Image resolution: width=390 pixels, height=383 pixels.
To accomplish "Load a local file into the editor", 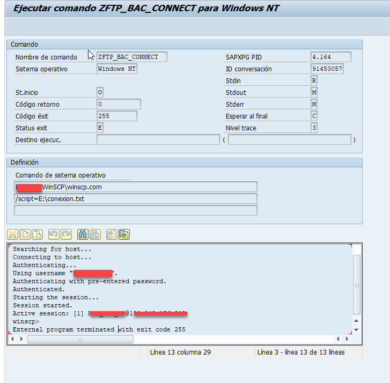I will click(x=112, y=234).
